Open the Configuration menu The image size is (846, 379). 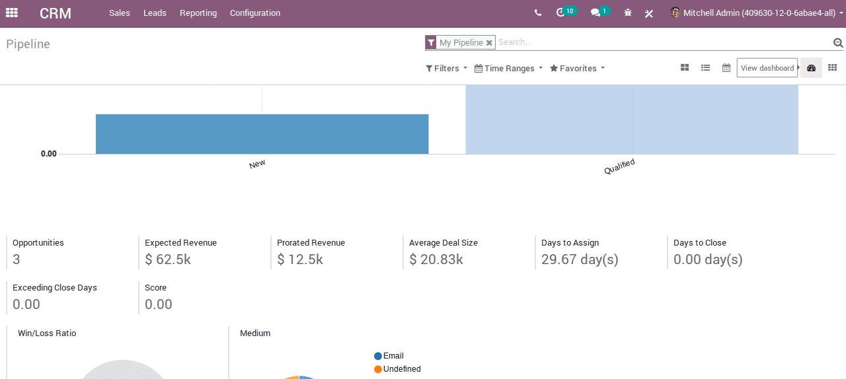tap(255, 13)
